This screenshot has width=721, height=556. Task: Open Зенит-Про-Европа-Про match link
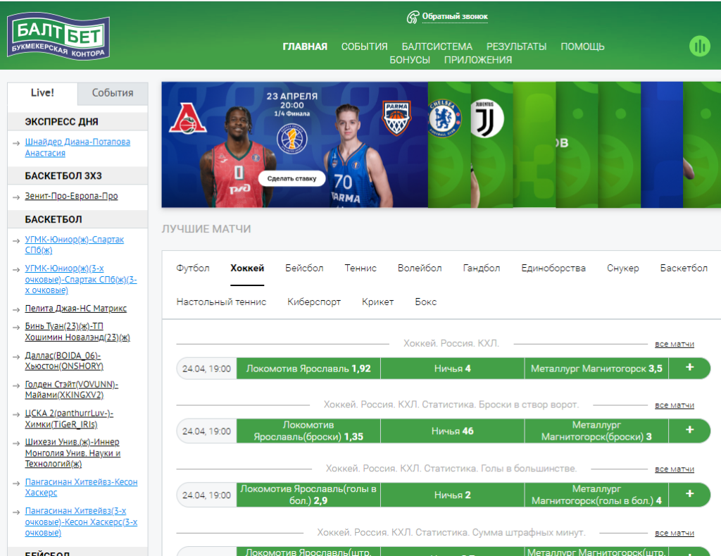(x=71, y=196)
